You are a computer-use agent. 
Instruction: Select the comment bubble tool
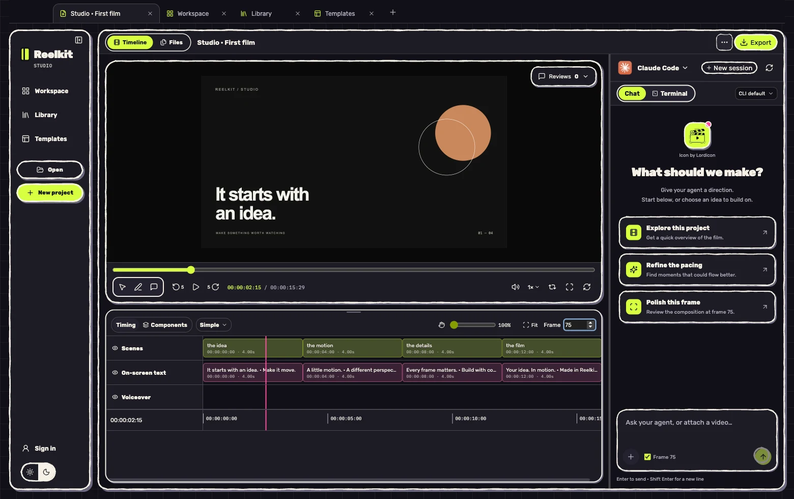tap(154, 287)
